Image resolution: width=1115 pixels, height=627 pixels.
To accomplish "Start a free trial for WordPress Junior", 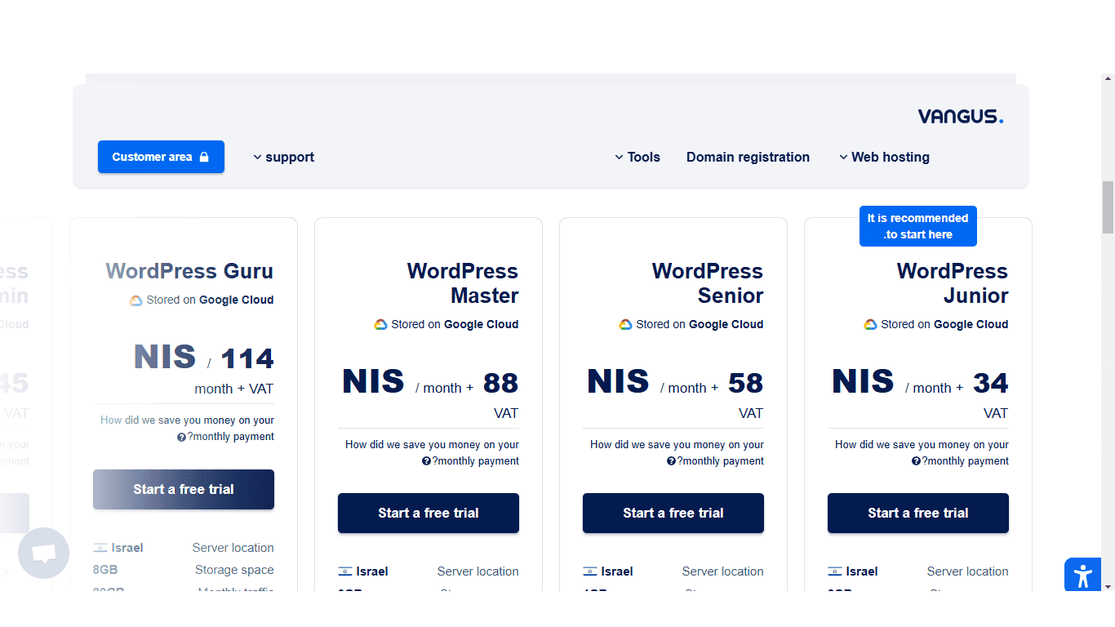I will 918,513.
